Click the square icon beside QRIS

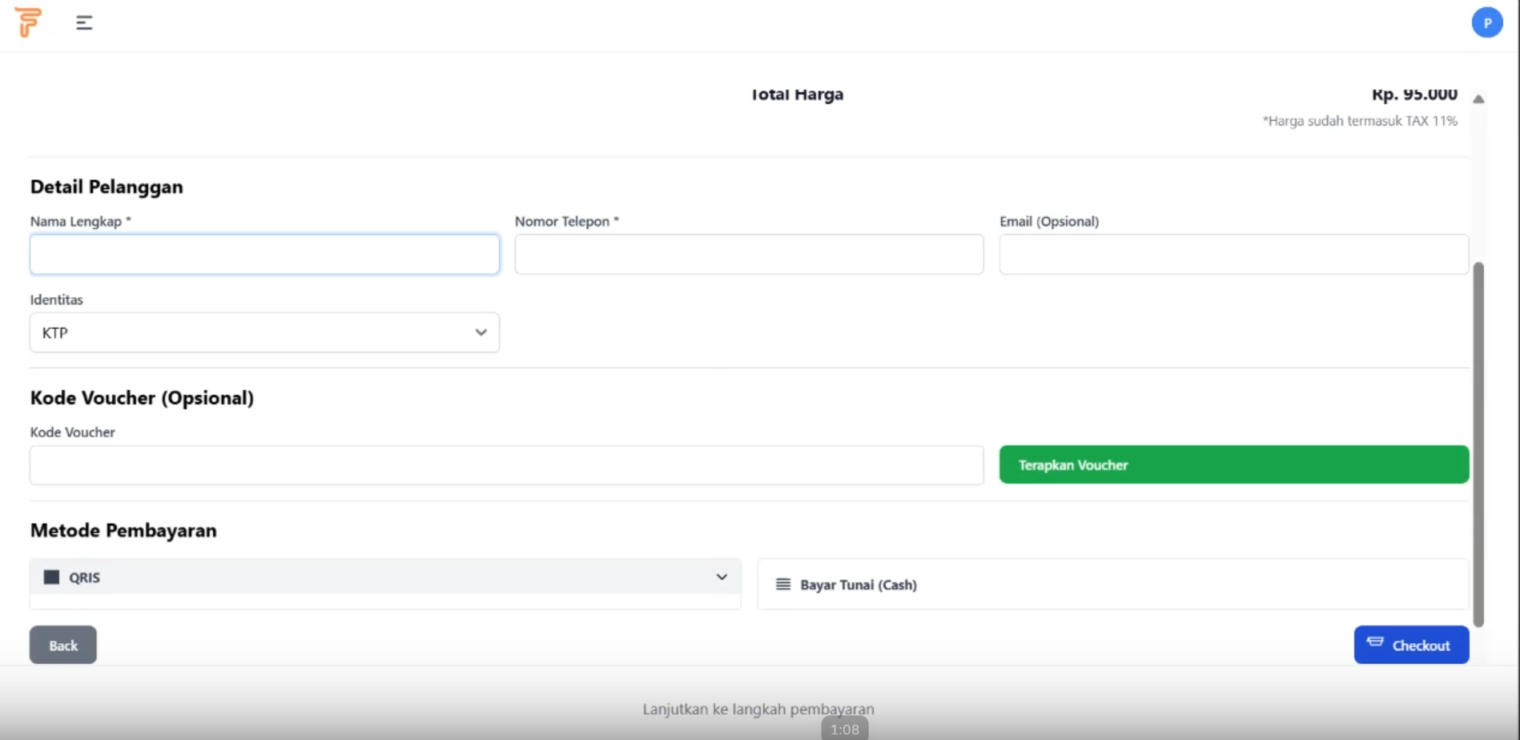pyautogui.click(x=51, y=577)
